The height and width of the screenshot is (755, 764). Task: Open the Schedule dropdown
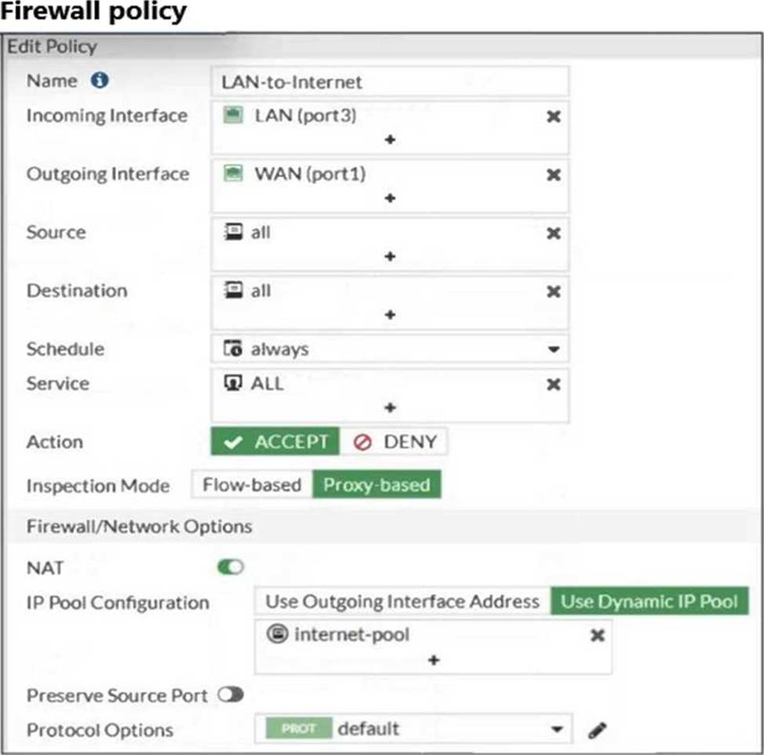553,349
